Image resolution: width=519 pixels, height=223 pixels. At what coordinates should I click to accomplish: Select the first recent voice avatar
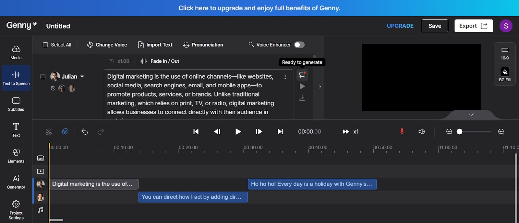(x=62, y=88)
